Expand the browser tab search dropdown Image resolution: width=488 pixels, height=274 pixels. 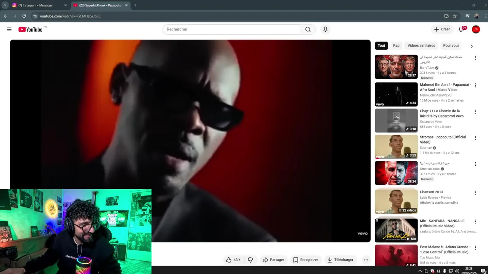click(5, 5)
